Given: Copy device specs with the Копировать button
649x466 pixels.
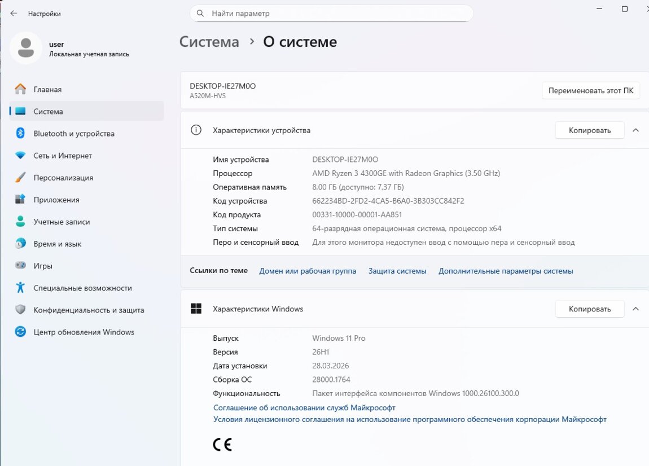Looking at the screenshot, I should pos(589,130).
